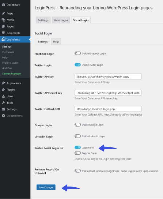Click the Tools wrench icon

[x=3, y=103]
